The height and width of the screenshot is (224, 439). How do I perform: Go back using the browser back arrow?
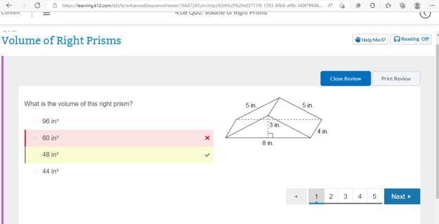pyautogui.click(x=9, y=6)
